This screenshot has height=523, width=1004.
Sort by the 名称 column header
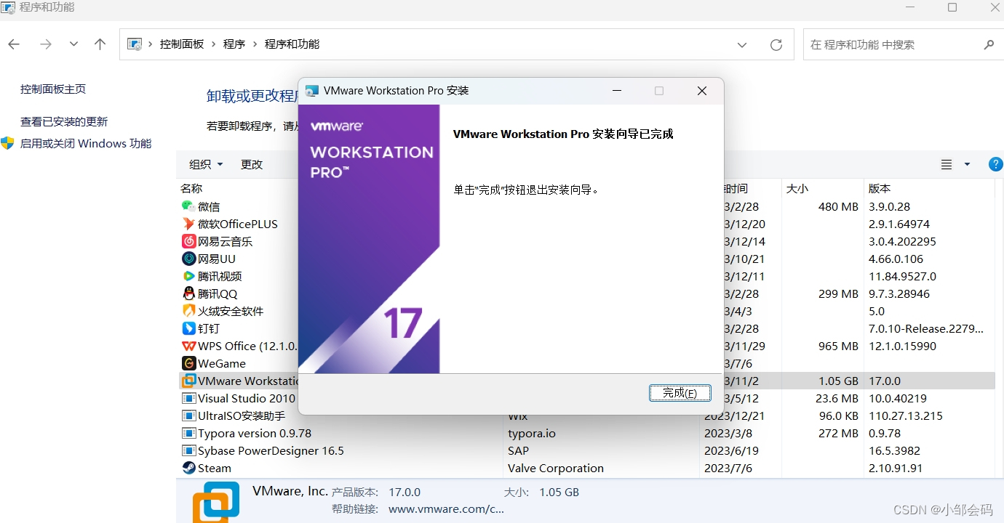191,188
